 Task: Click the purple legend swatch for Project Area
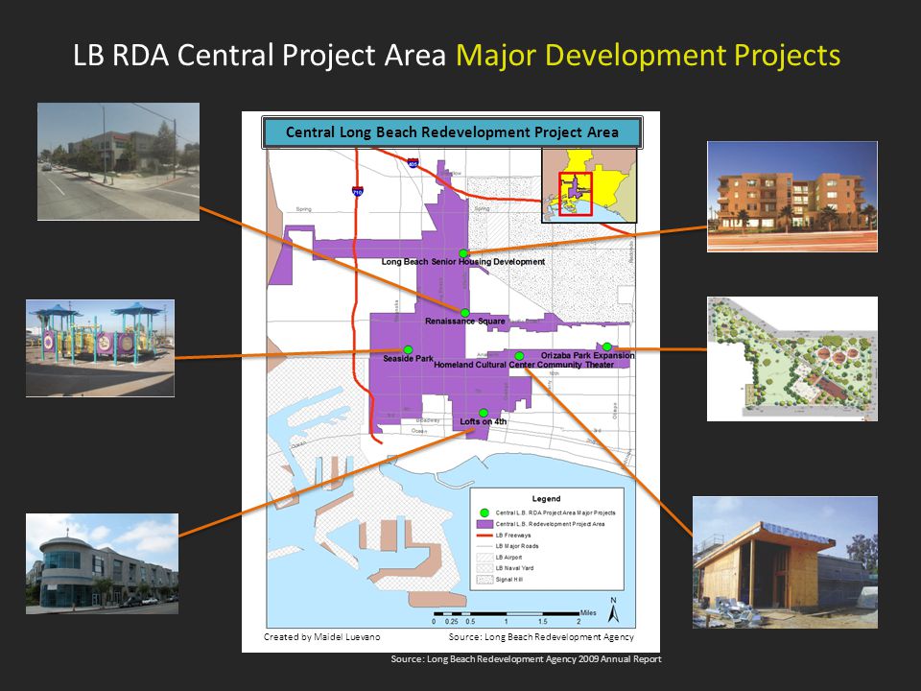484,524
